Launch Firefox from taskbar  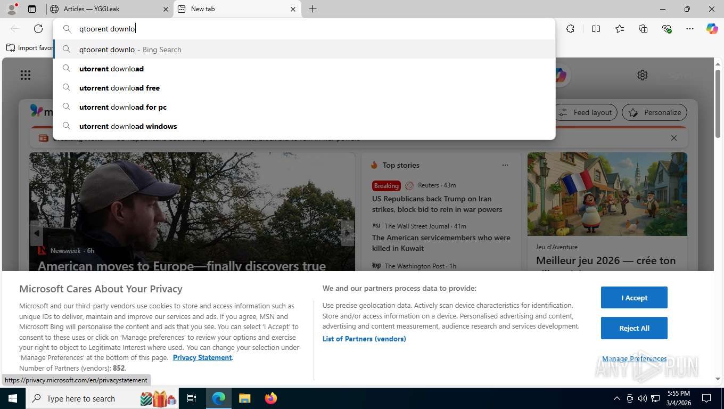(270, 398)
